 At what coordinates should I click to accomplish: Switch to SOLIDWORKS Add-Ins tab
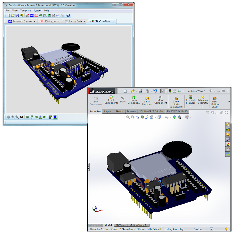coord(151,112)
